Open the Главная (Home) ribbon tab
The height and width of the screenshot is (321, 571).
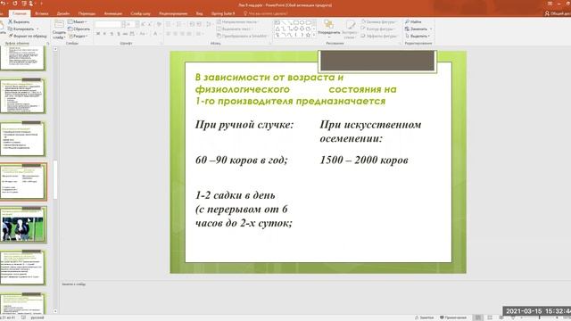tap(20, 13)
